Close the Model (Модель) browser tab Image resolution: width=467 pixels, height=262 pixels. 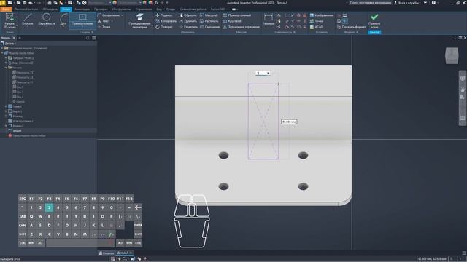coord(14,38)
